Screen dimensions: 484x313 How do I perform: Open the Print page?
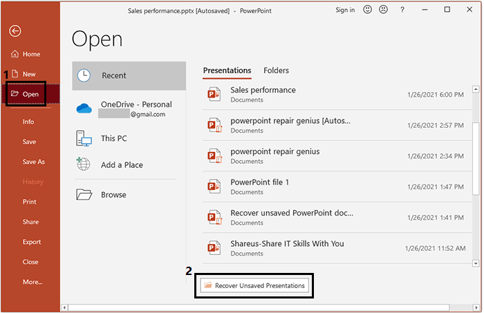tap(29, 202)
